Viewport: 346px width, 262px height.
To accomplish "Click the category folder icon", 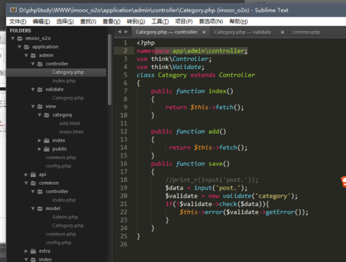I will pos(46,115).
